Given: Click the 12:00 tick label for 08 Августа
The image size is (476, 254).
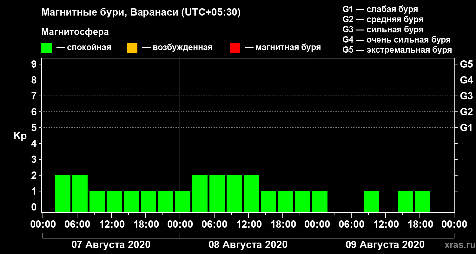Looking at the screenshot, I should tap(248, 224).
